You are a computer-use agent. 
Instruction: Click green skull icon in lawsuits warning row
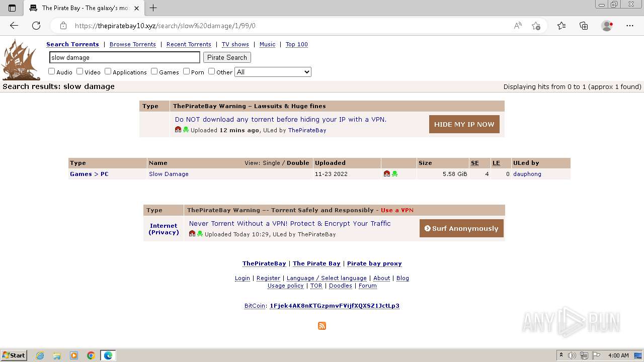pyautogui.click(x=186, y=130)
